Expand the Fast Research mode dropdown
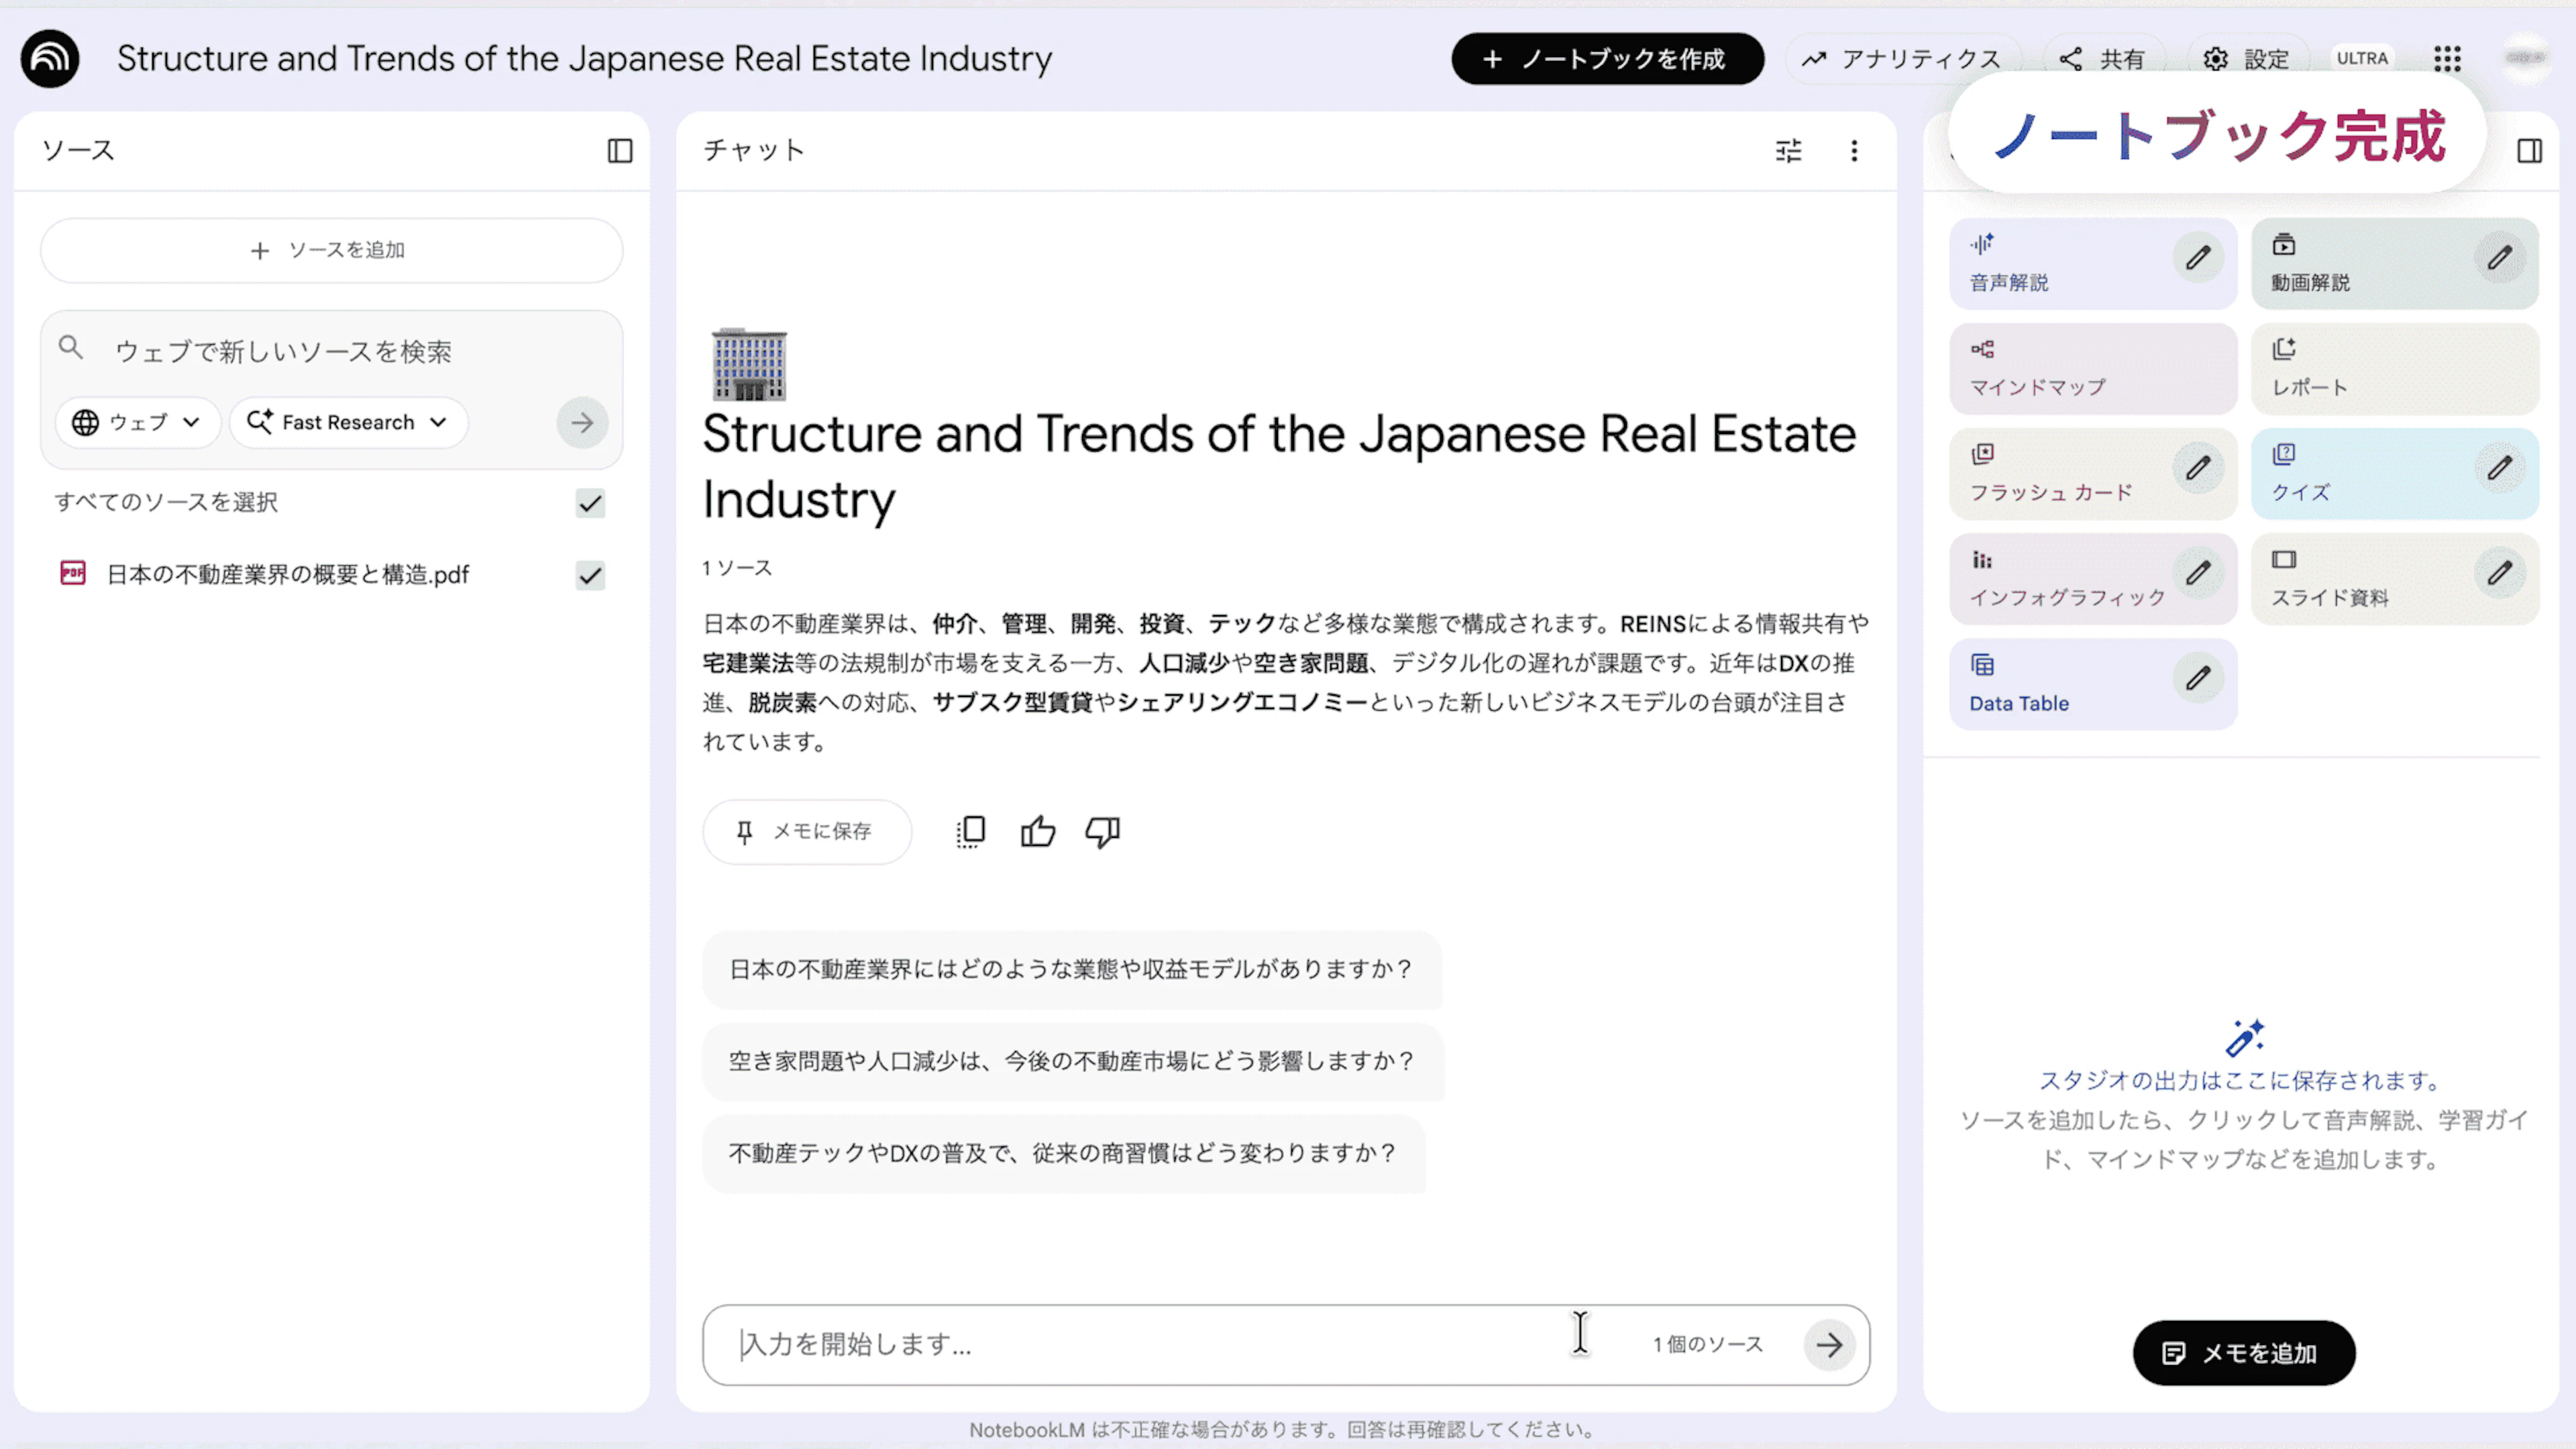The width and height of the screenshot is (2576, 1449). [x=348, y=423]
